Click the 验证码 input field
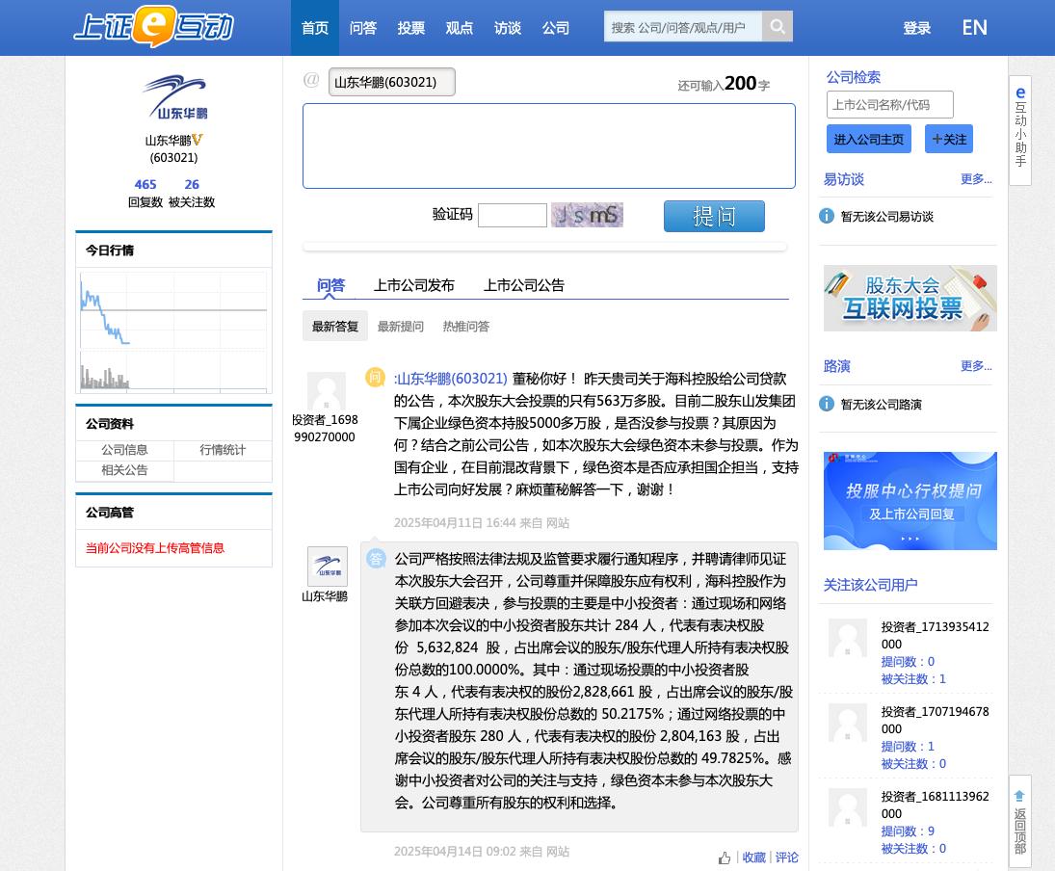 [512, 215]
